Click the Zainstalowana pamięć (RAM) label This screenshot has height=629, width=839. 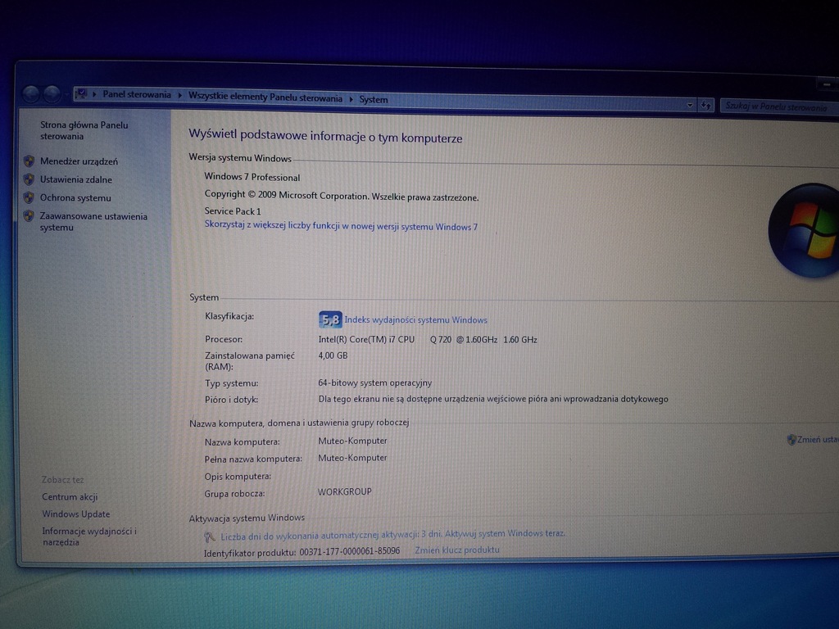pyautogui.click(x=250, y=361)
